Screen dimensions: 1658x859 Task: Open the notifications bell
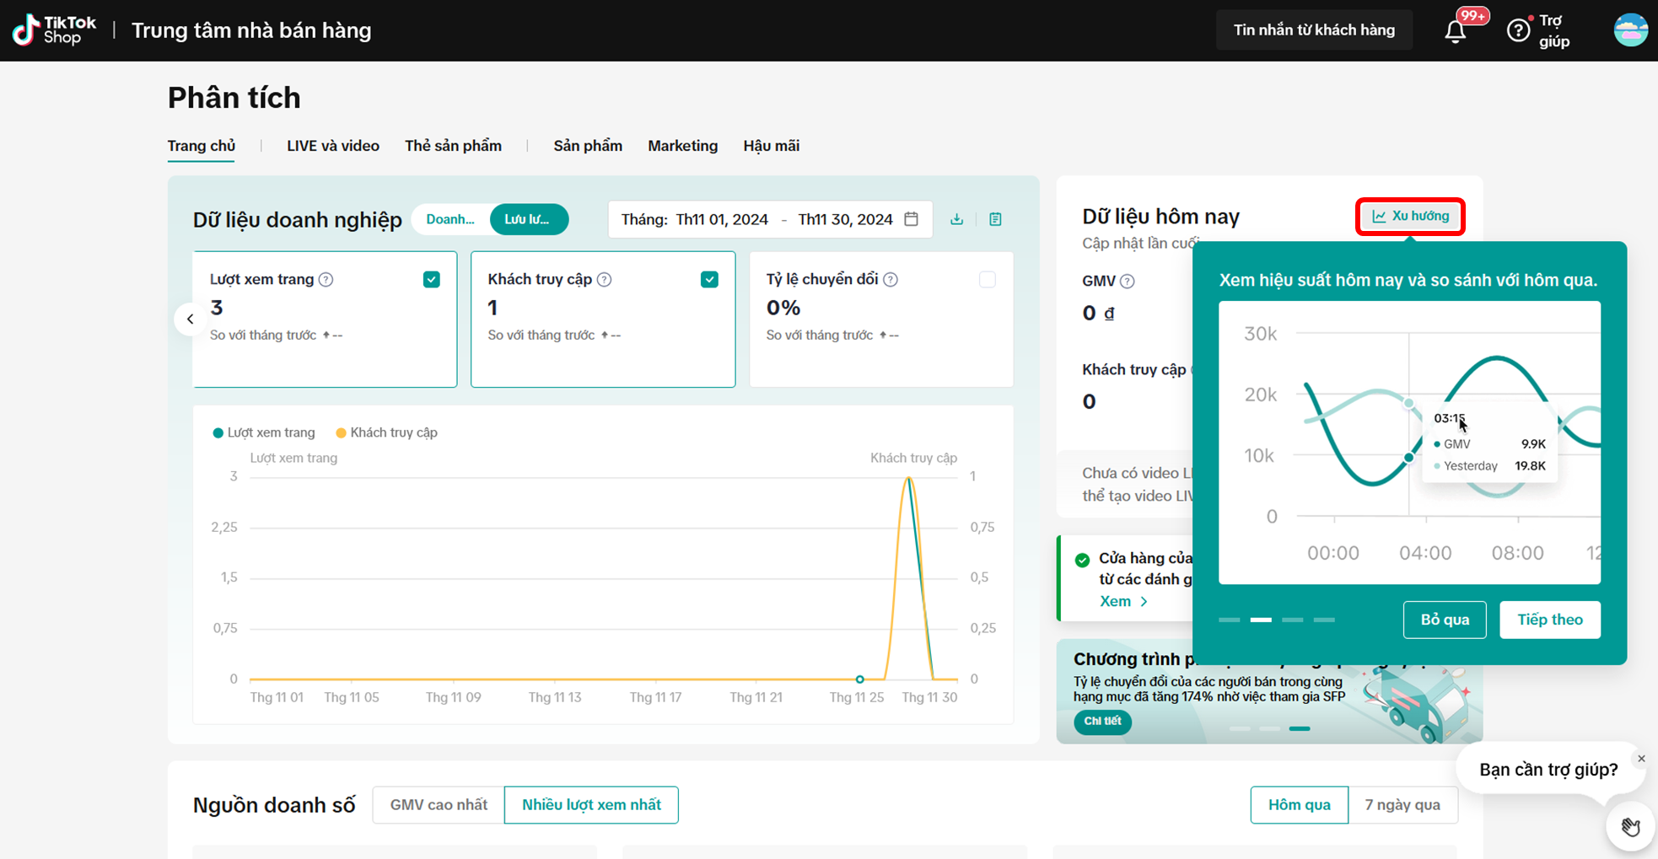pos(1455,31)
